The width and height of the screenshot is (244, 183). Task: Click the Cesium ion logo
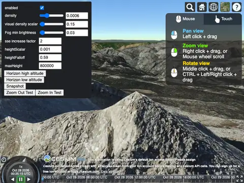pos(65,159)
